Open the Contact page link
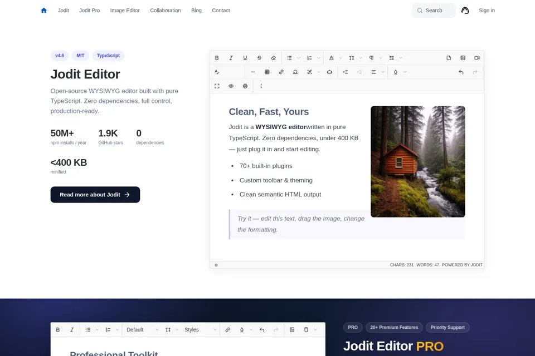This screenshot has width=535, height=356. coord(221,11)
